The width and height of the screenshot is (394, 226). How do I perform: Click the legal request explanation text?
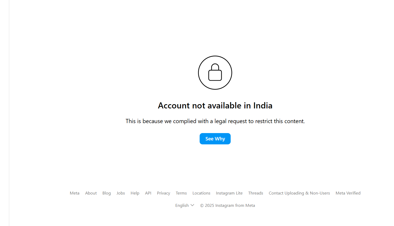[x=215, y=121]
